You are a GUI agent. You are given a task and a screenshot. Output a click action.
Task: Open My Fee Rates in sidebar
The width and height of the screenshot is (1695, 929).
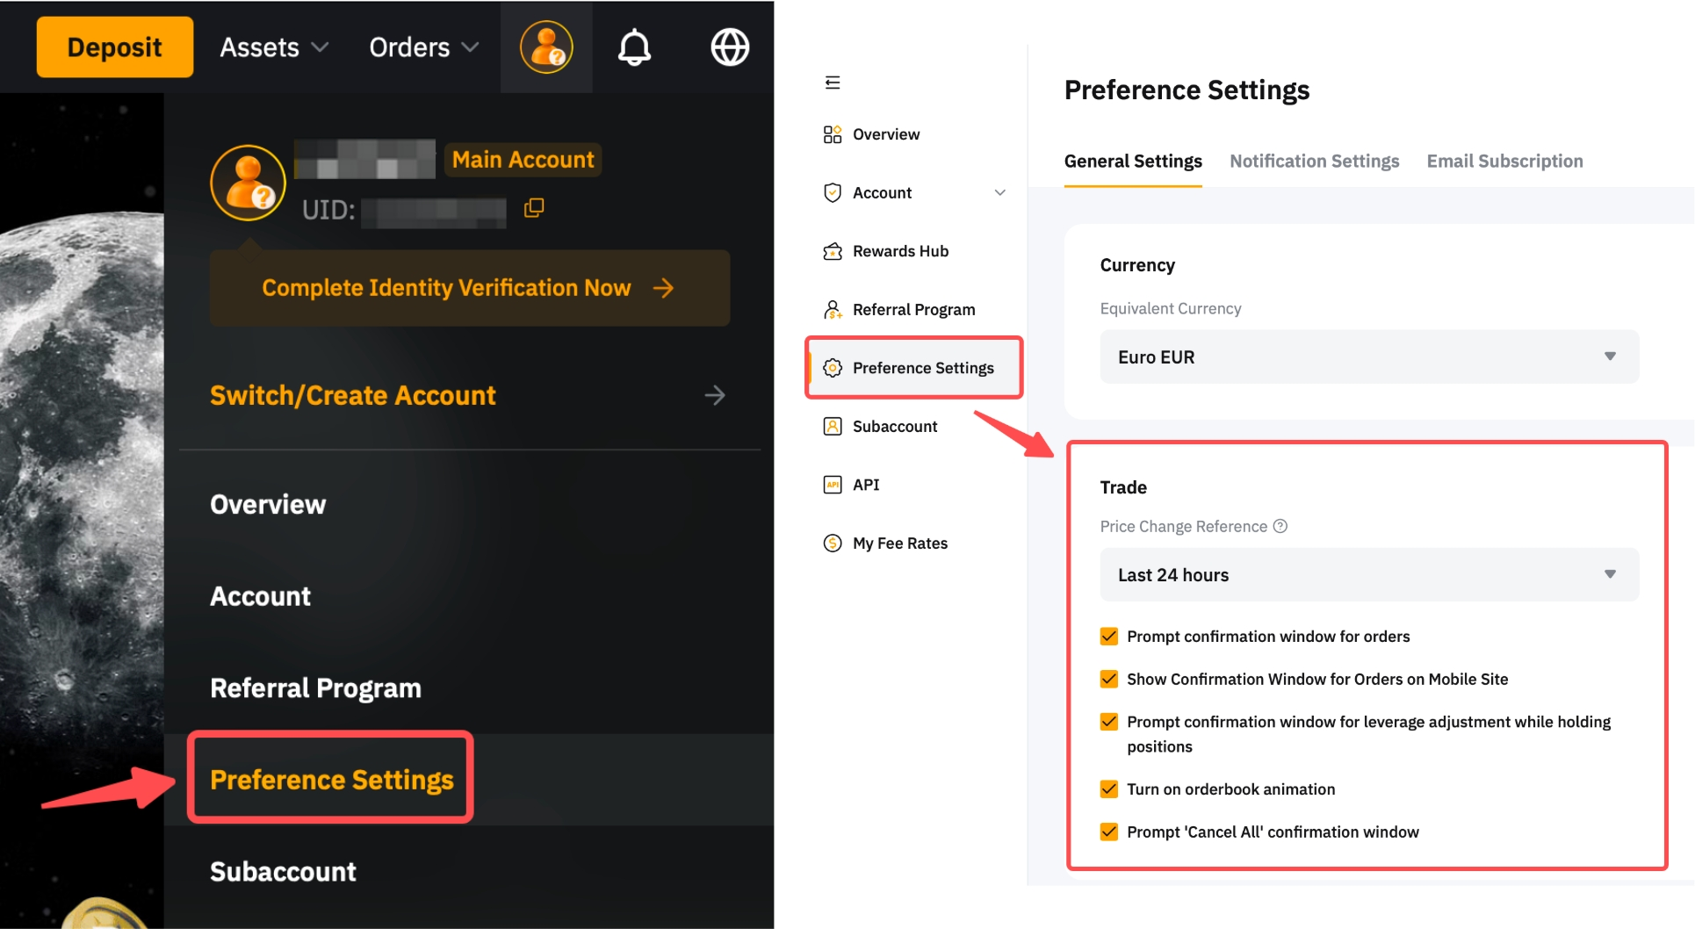pos(899,544)
